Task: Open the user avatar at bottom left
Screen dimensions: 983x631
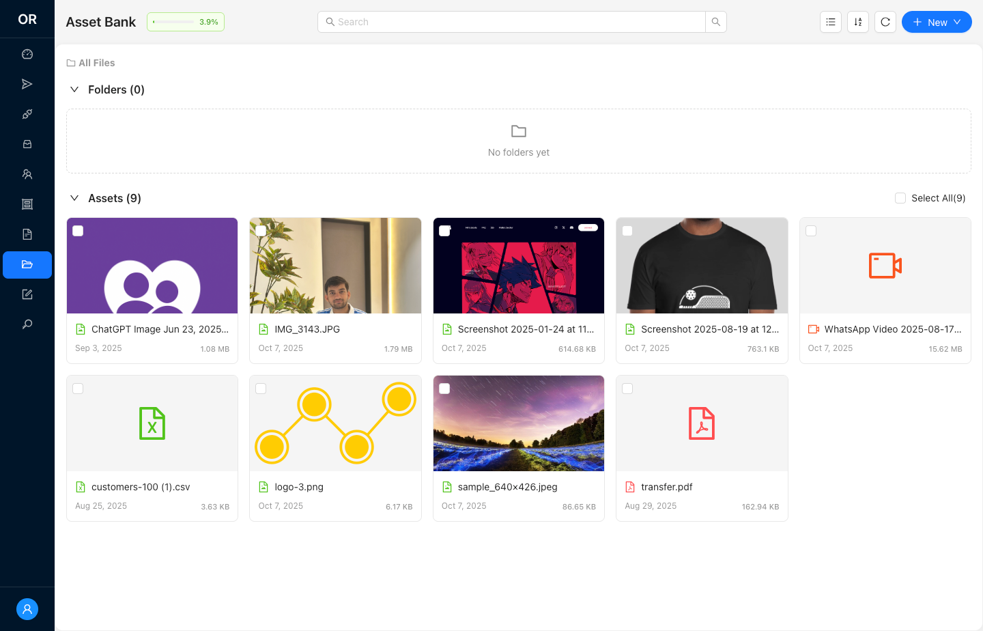Action: [x=27, y=609]
